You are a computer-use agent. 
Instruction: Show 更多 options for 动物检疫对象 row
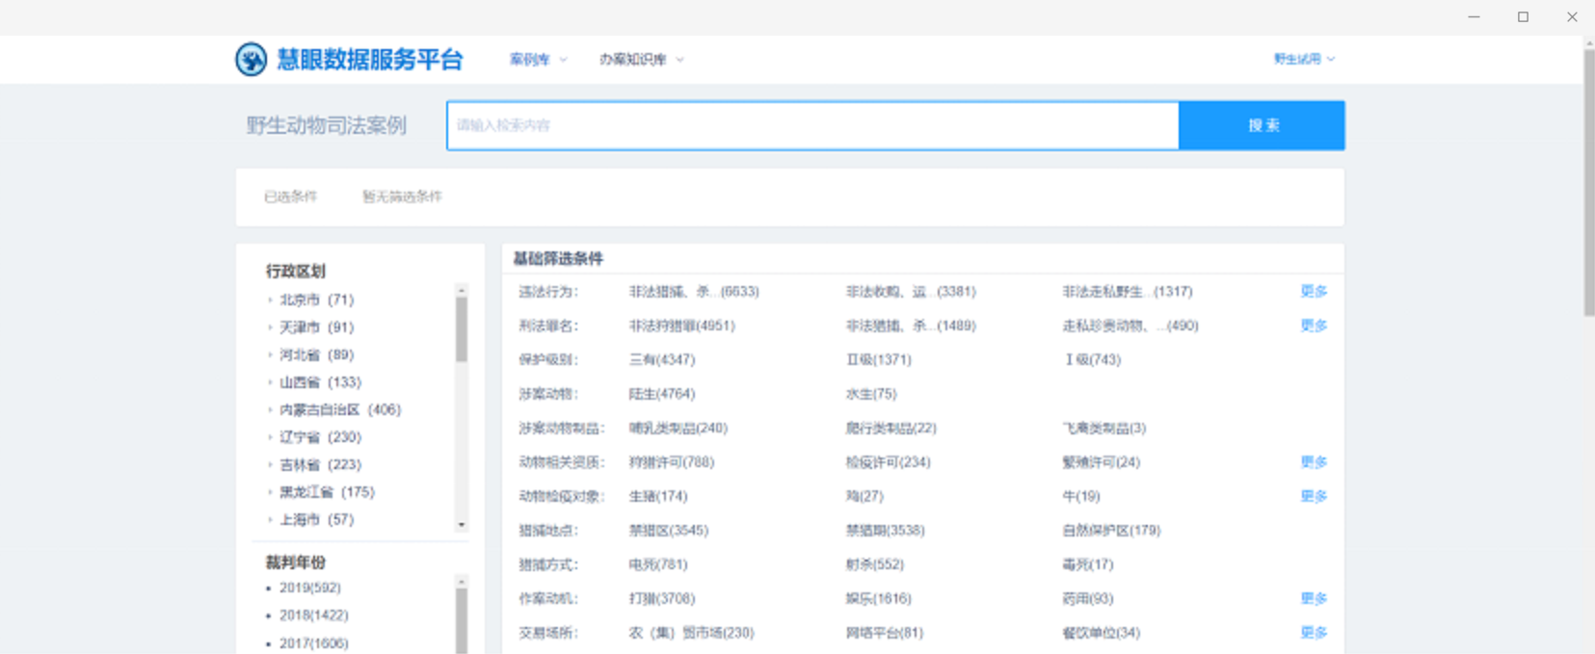click(x=1314, y=496)
